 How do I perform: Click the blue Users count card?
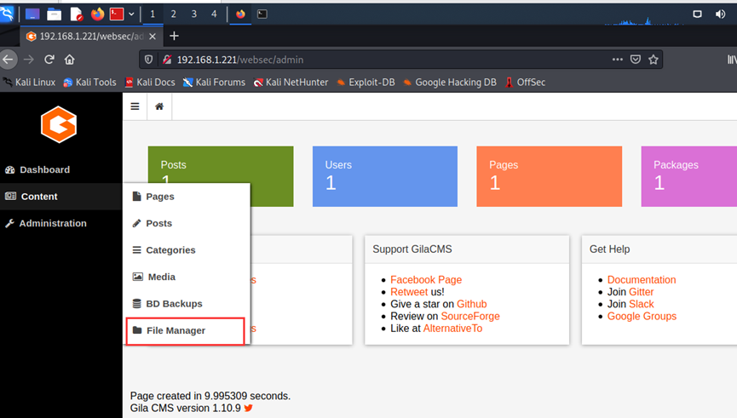385,176
